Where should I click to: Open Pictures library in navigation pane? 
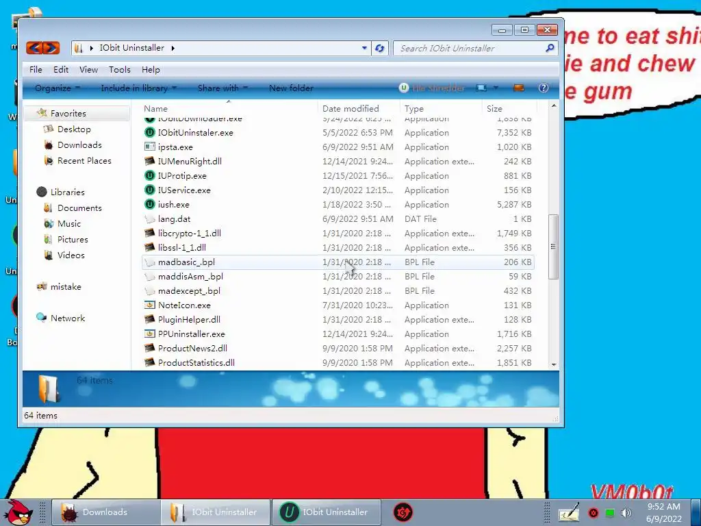point(73,239)
